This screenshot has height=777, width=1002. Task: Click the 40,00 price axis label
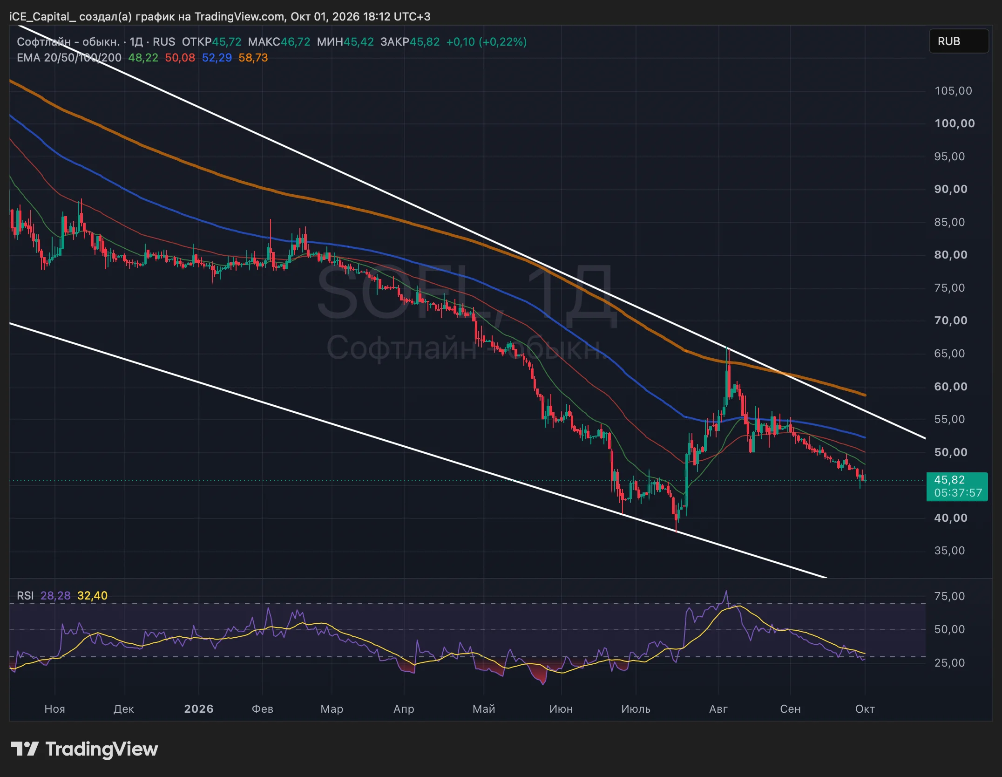click(951, 518)
